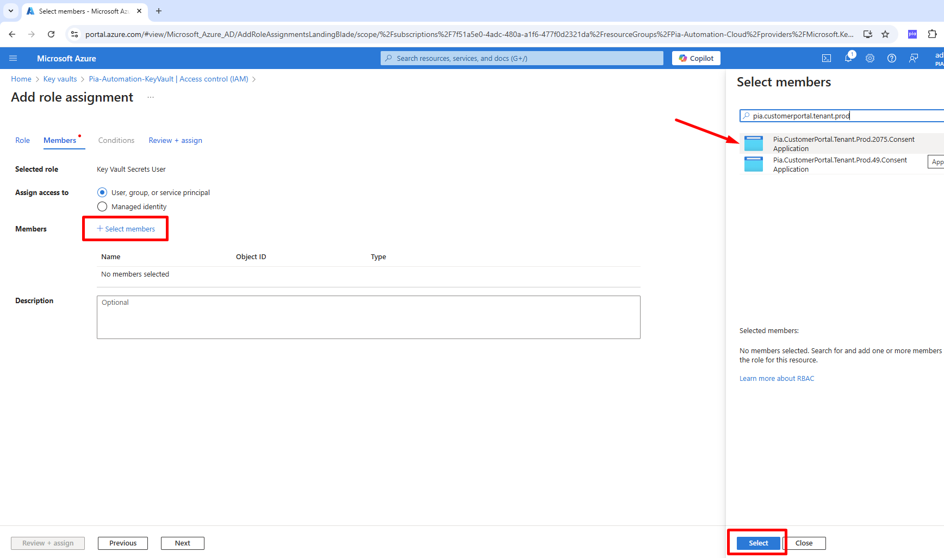Close the Select members browser tab

[x=139, y=11]
